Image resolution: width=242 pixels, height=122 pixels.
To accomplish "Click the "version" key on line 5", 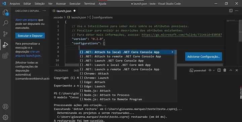I will 79,39.
